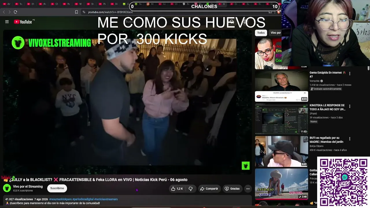This screenshot has width=370, height=208.
Task: Open the #periodistadigital hashtag
Action: (x=83, y=199)
